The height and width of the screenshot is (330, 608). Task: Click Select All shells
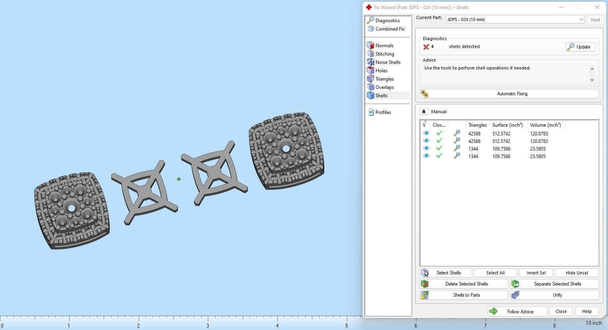click(x=495, y=273)
